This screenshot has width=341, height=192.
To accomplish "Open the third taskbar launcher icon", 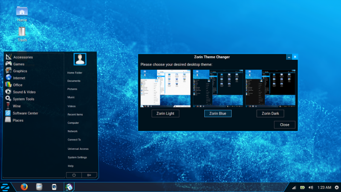I will point(54,187).
